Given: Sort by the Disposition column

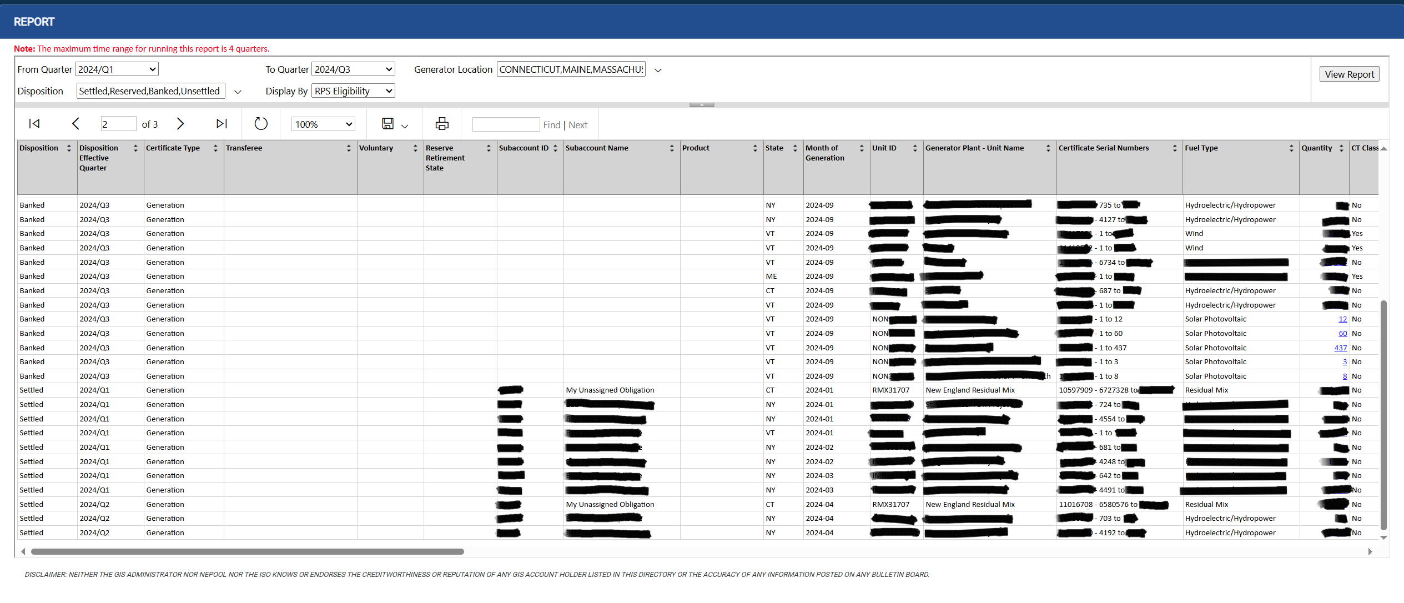Looking at the screenshot, I should [x=69, y=148].
